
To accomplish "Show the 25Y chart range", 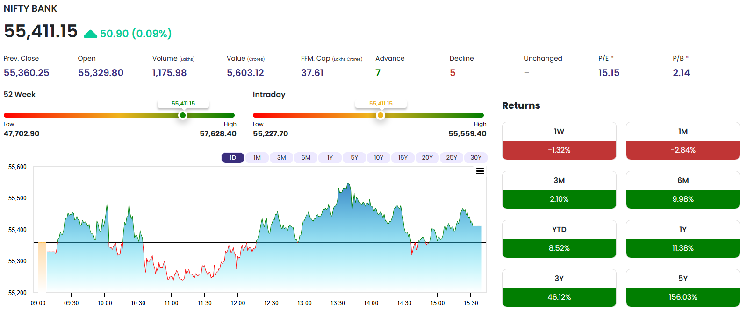I will click(452, 158).
